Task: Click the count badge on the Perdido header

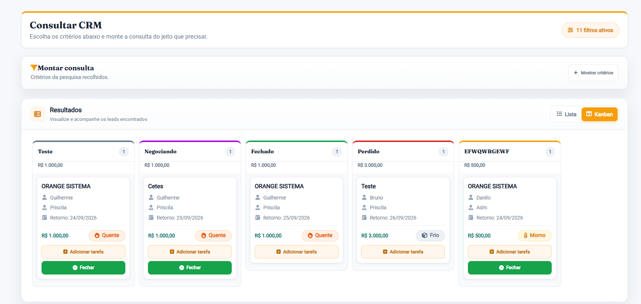Action: click(443, 152)
